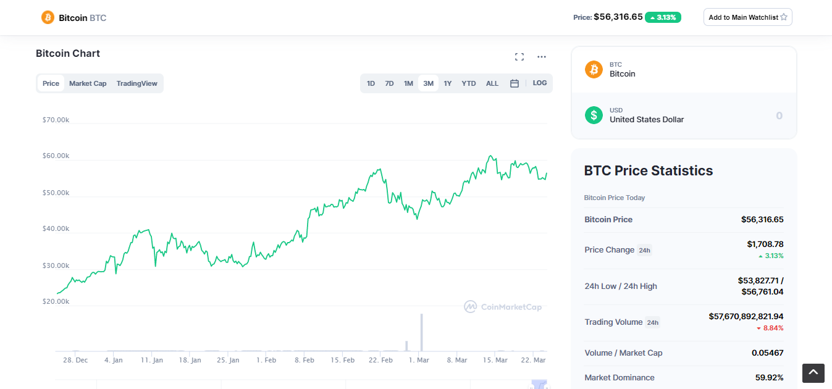Click the green USD dollar icon
Image resolution: width=832 pixels, height=389 pixels.
(x=594, y=115)
